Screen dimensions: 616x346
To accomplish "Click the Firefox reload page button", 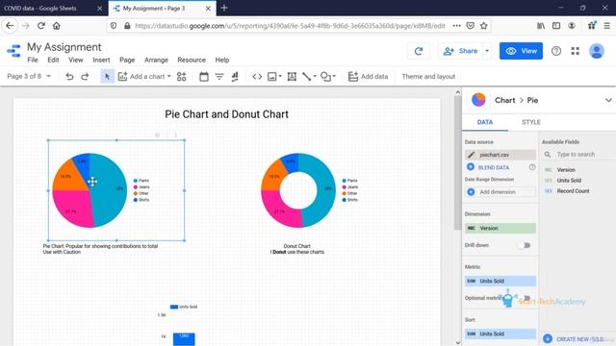I will 40,26.
